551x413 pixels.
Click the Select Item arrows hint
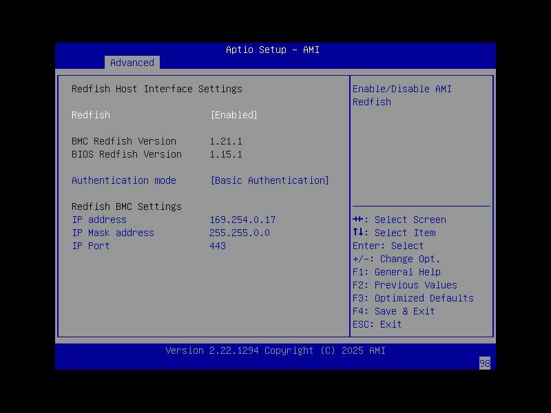tap(394, 233)
